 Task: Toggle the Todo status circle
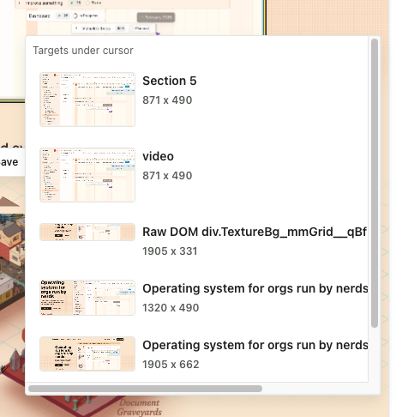[87, 3]
